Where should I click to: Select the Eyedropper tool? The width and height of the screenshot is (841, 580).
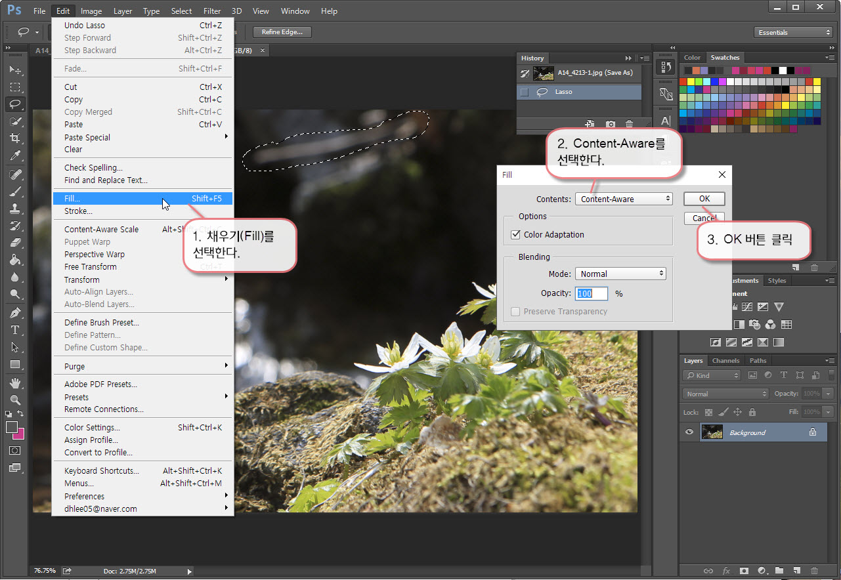[x=15, y=156]
